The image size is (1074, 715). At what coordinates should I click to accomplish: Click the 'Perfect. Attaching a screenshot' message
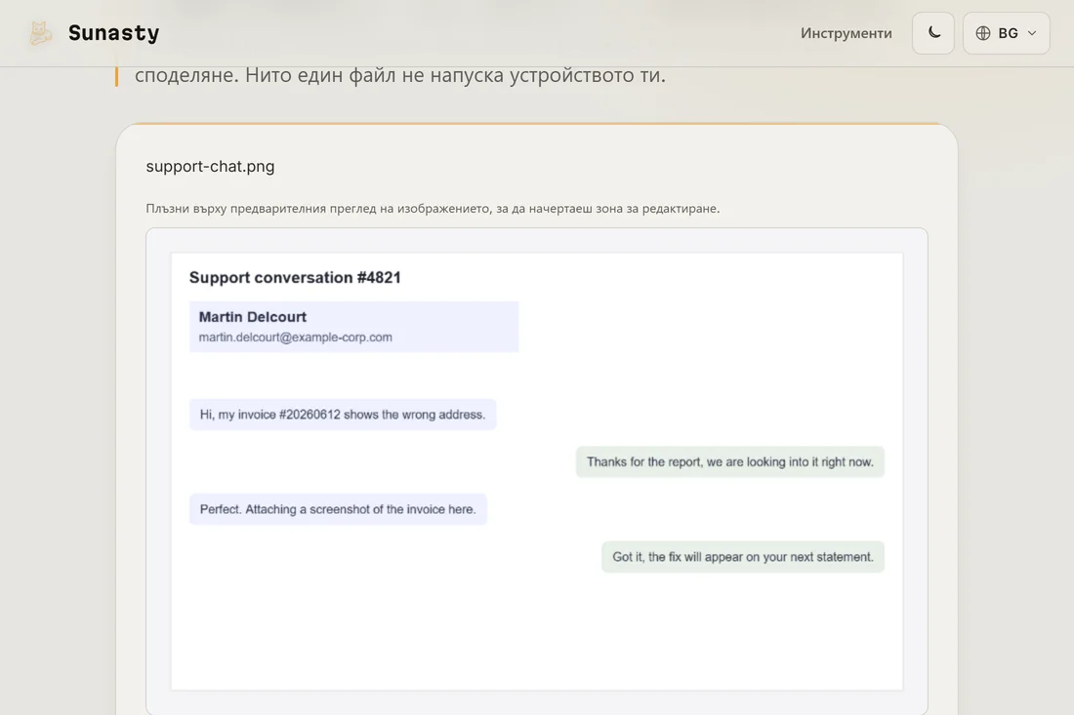(338, 509)
